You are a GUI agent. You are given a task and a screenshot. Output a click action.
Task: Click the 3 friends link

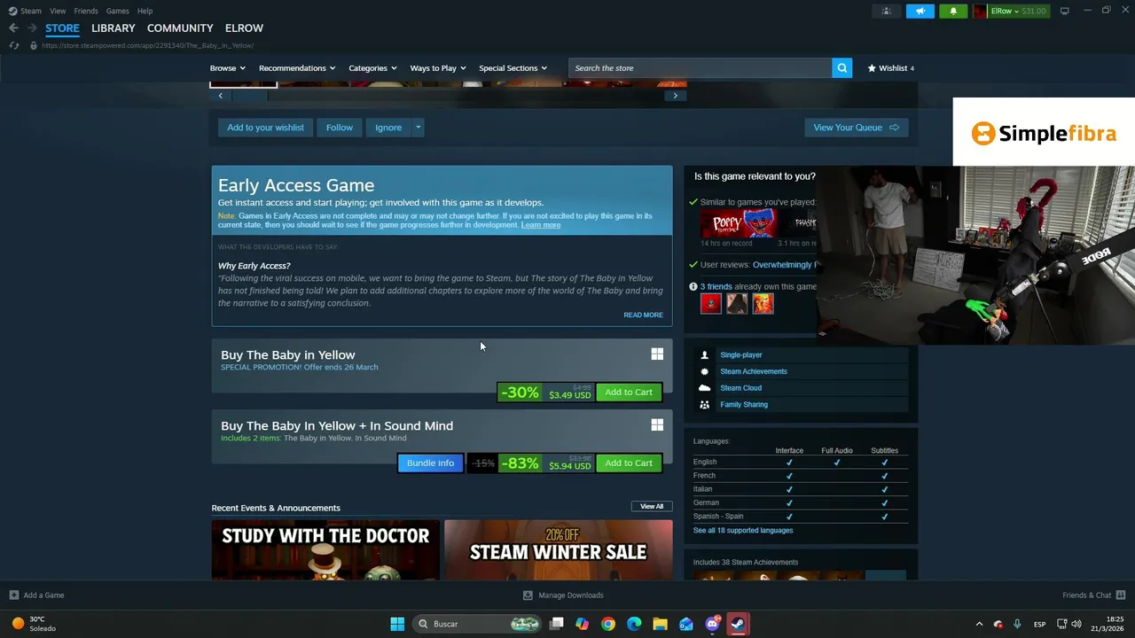click(x=716, y=287)
